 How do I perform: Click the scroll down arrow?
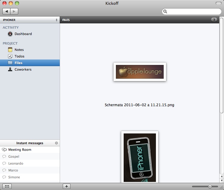click(222, 180)
